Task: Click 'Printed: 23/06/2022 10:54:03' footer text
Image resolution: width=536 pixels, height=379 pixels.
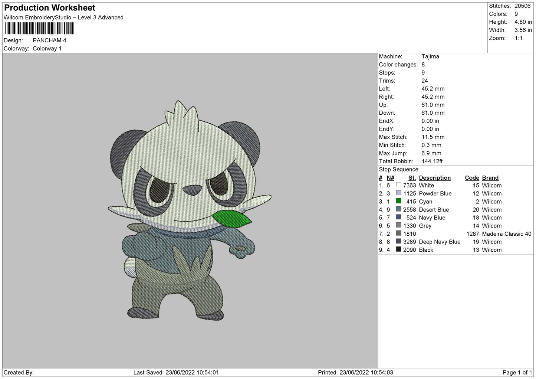Action: (355, 372)
